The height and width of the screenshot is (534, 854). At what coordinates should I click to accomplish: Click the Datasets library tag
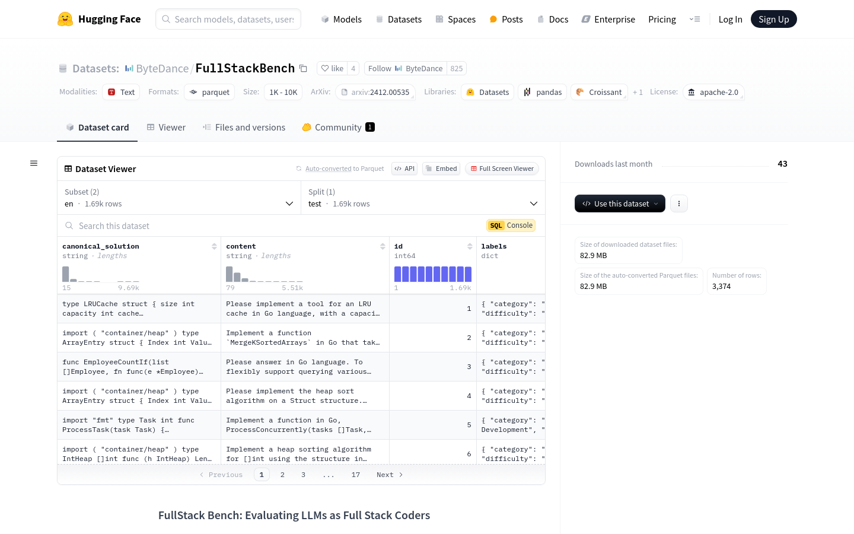click(487, 92)
